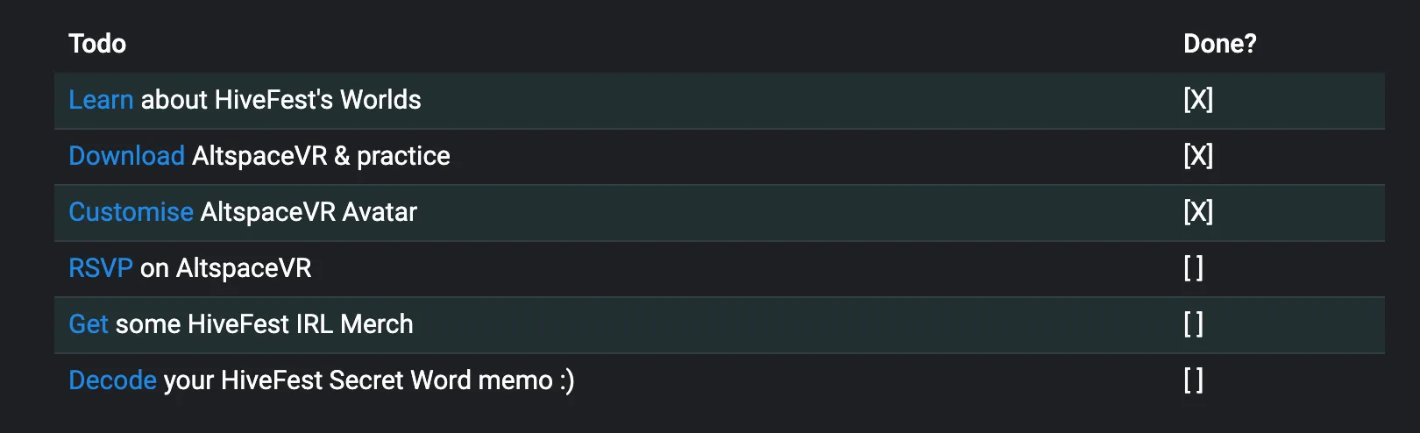Follow the Decode link for Secret Word memo

pyautogui.click(x=112, y=380)
